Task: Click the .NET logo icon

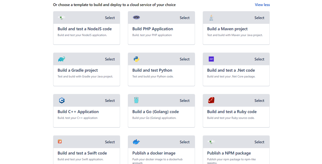Action: tap(211, 59)
